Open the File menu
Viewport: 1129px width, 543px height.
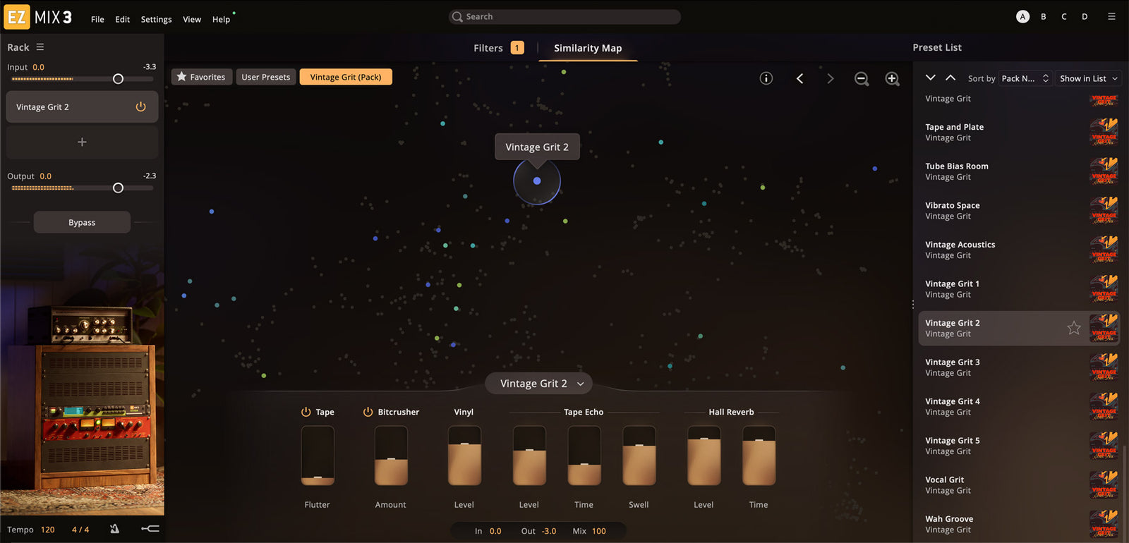(97, 19)
